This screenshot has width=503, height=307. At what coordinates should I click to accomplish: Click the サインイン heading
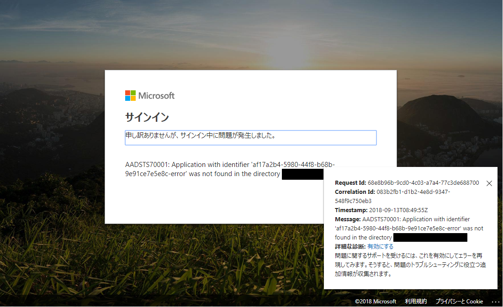[x=147, y=117]
